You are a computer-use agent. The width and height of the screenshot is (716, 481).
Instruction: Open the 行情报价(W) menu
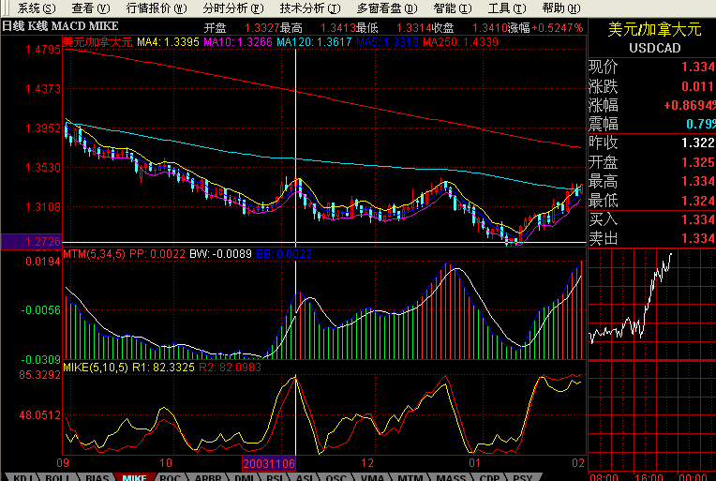point(157,8)
